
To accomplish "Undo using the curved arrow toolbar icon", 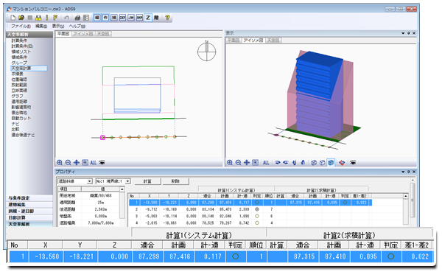I will coord(66,18).
